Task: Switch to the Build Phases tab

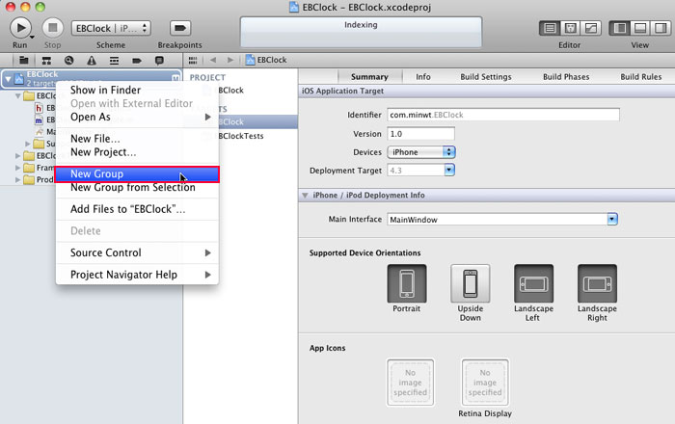Action: click(566, 76)
